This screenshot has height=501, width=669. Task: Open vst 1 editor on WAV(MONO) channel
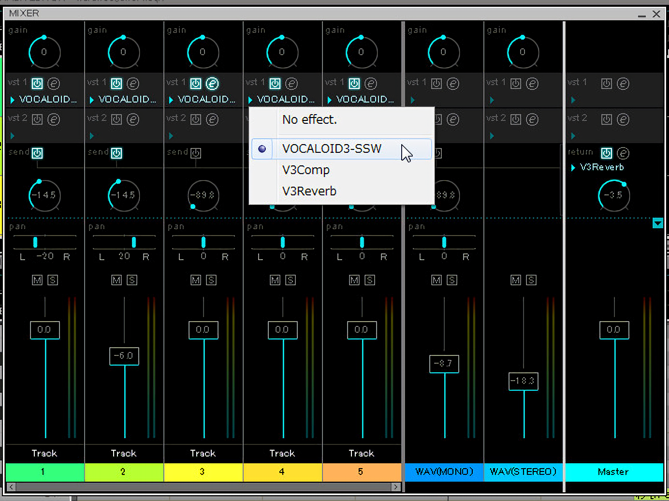(453, 84)
